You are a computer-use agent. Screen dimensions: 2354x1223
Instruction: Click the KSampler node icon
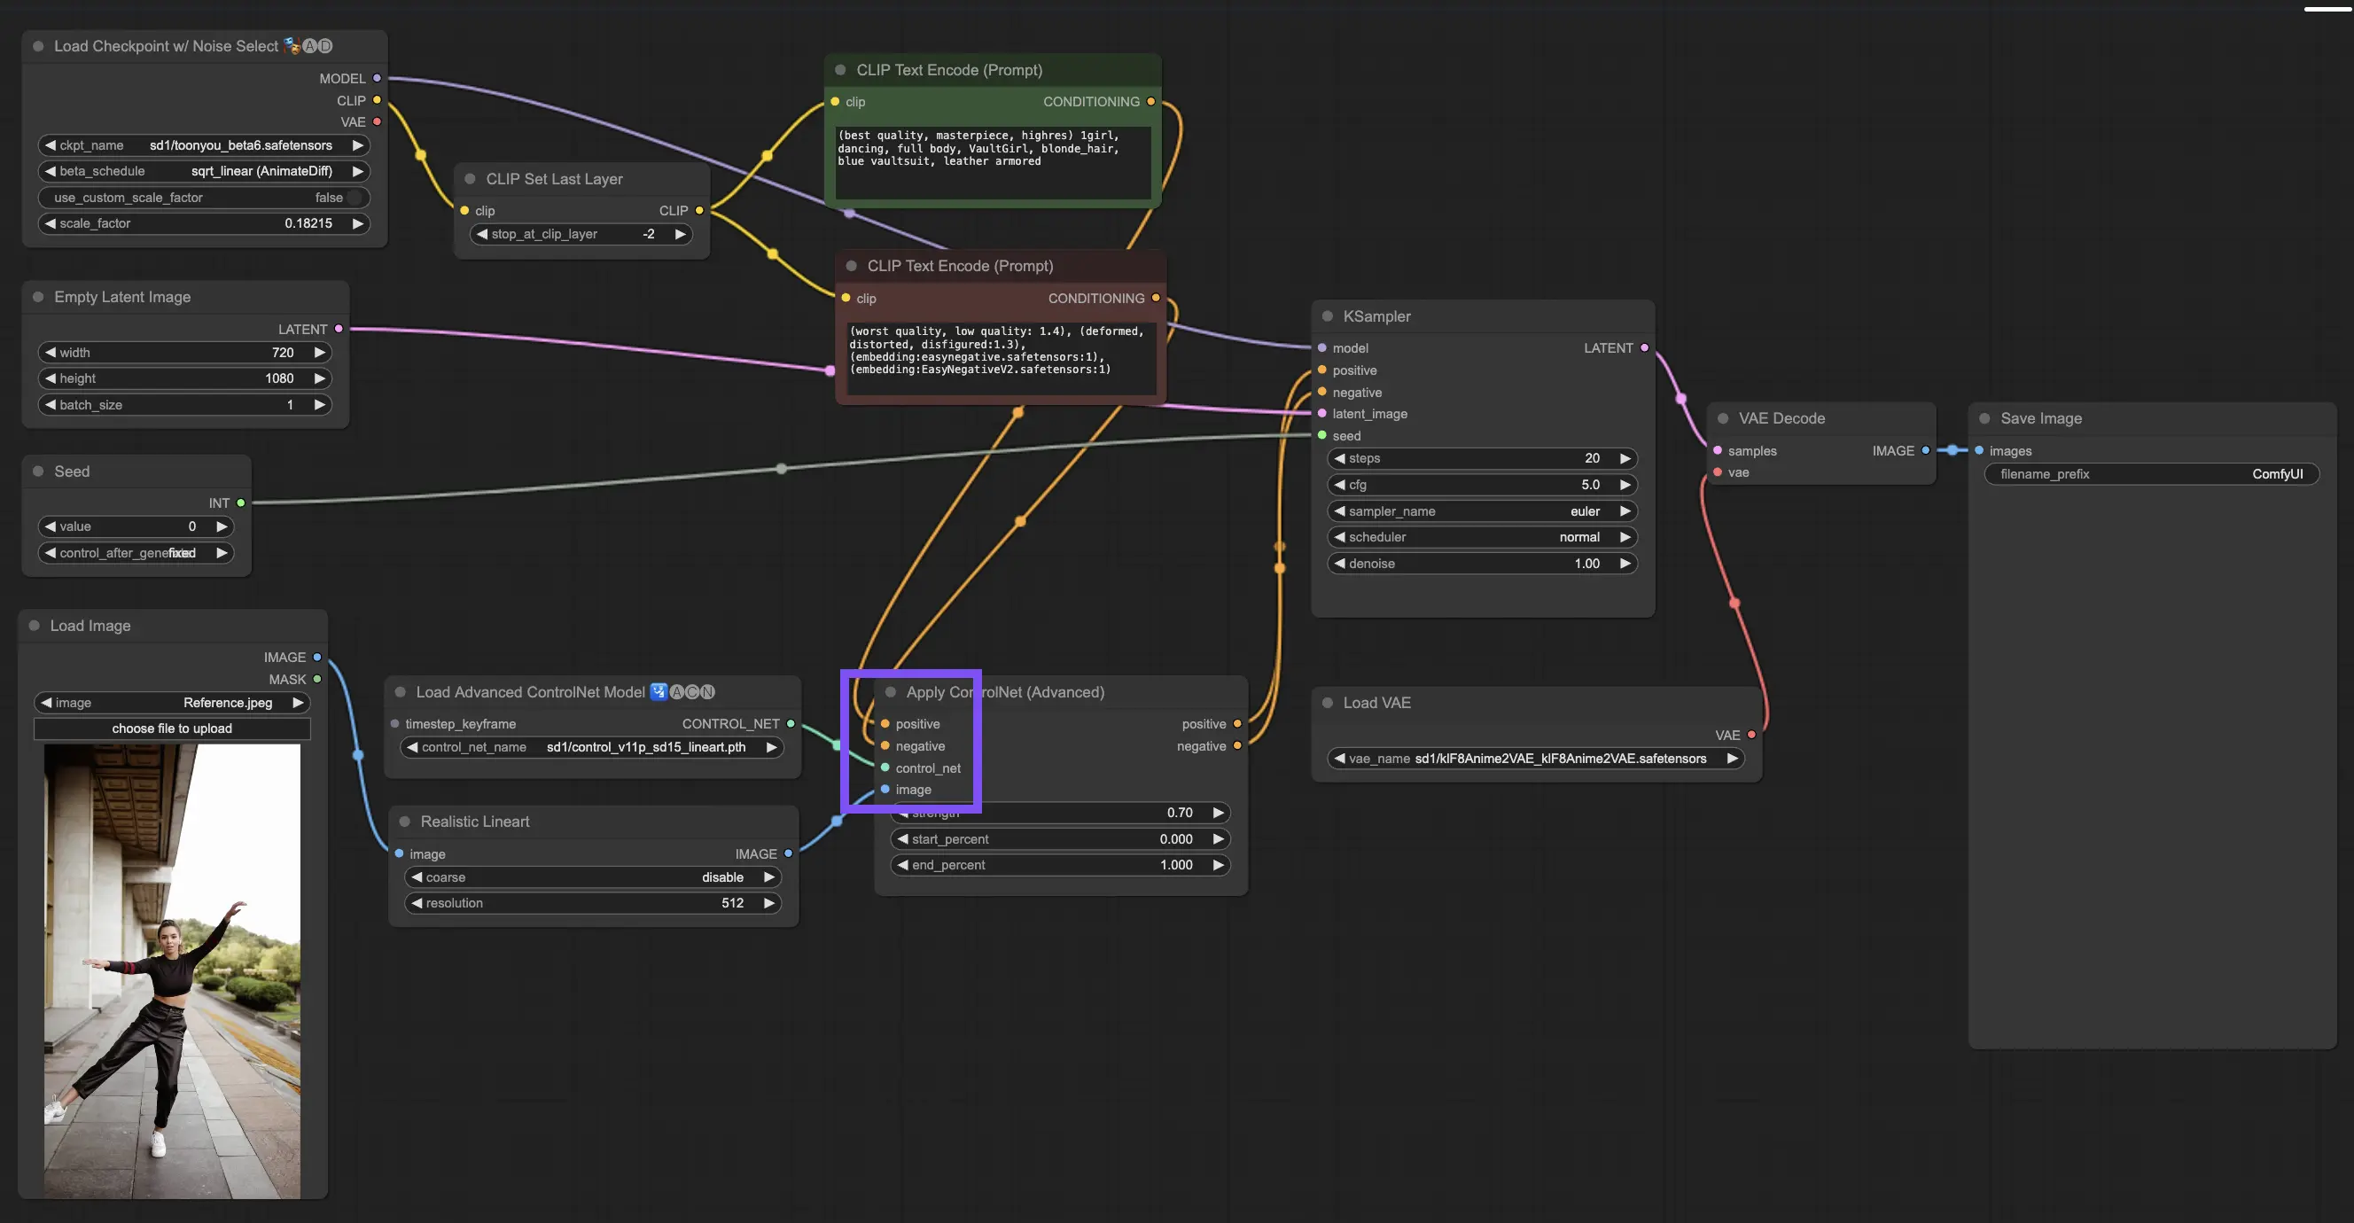point(1325,315)
